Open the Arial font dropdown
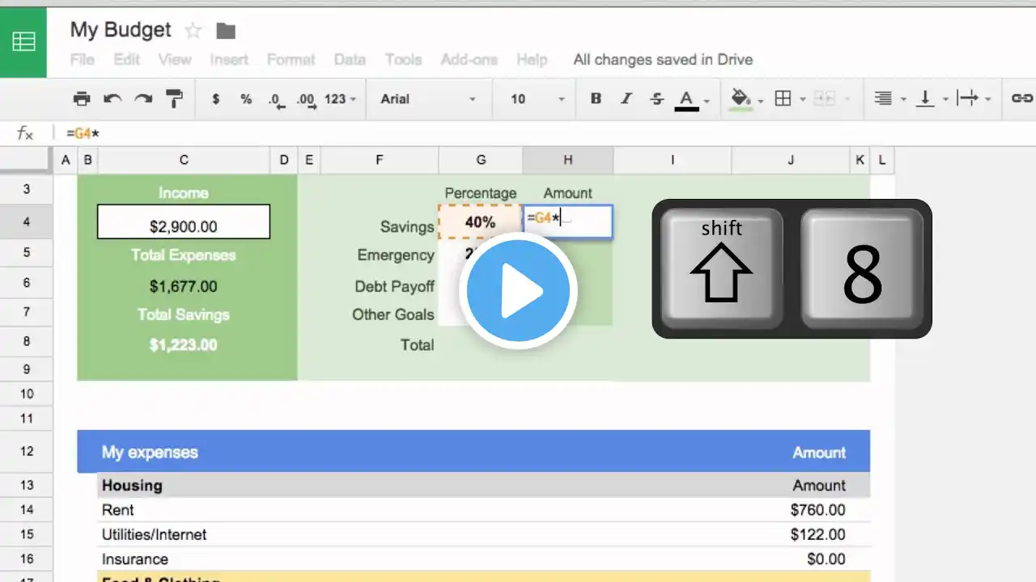1036x582 pixels. click(428, 99)
